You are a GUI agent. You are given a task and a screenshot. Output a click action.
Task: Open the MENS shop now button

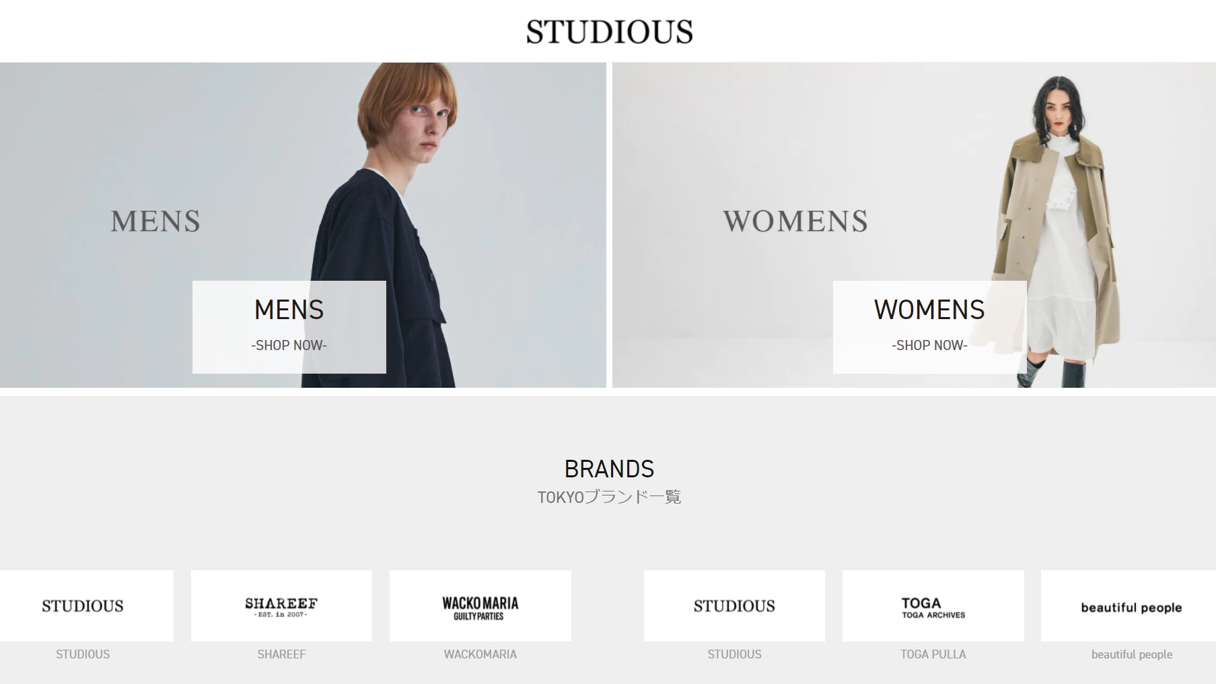pyautogui.click(x=289, y=327)
